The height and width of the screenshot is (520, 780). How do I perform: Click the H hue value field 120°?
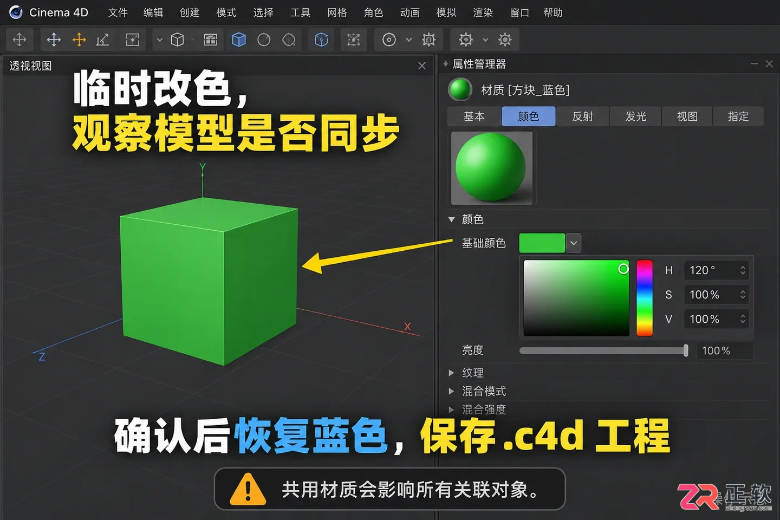pyautogui.click(x=716, y=270)
